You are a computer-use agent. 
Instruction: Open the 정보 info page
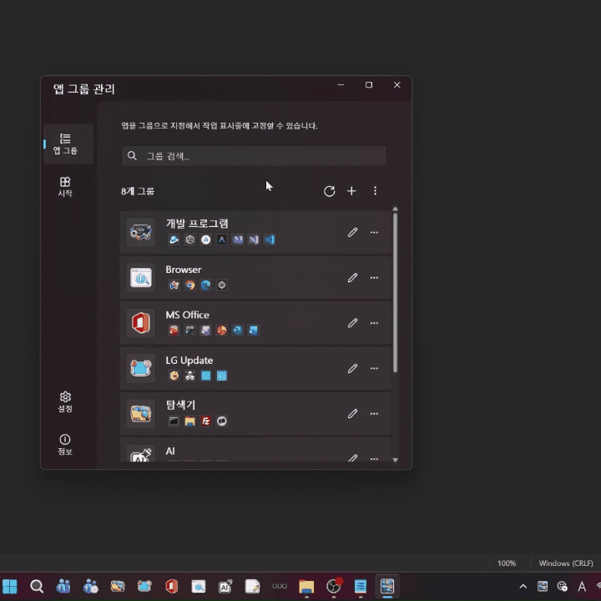pos(65,444)
